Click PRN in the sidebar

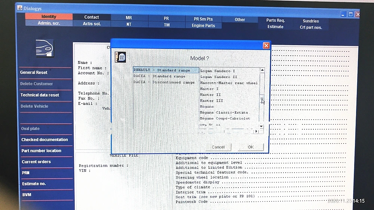(x=26, y=173)
